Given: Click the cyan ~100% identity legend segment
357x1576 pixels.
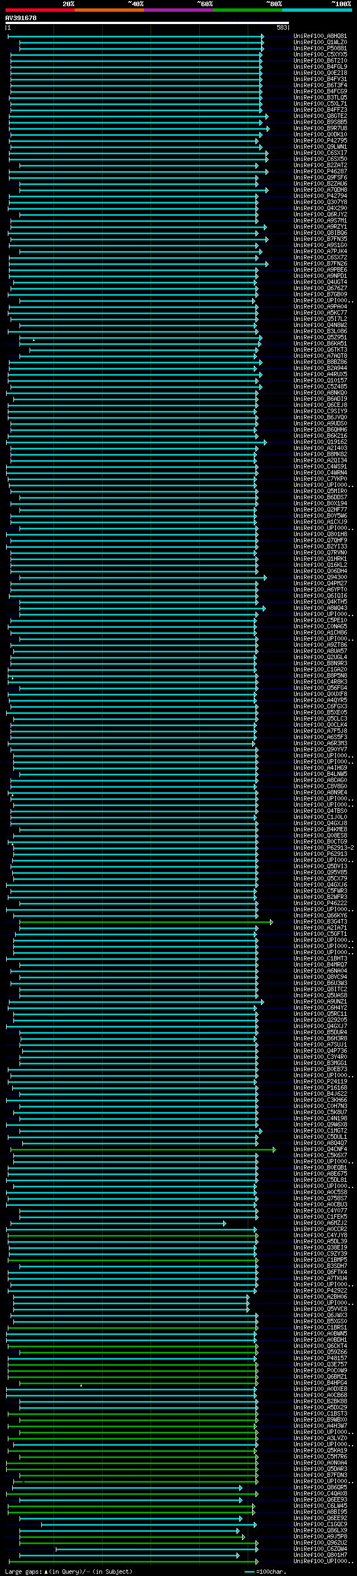Looking at the screenshot, I should tap(317, 10).
